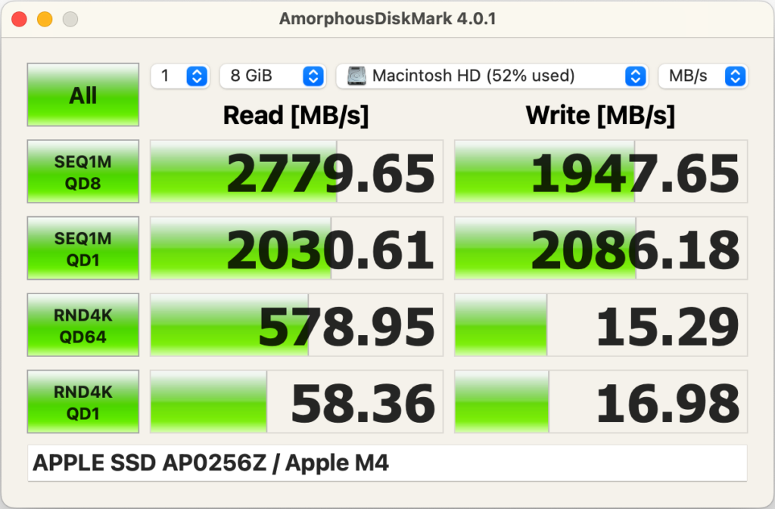
Task: Change the MB/s unit dropdown
Action: [x=702, y=76]
